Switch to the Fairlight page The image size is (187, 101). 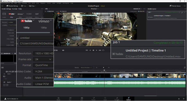(x=117, y=99)
